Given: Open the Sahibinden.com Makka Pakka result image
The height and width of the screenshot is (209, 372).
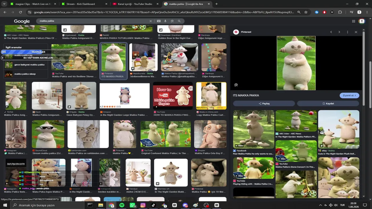Looking at the screenshot, I should click(x=88, y=134).
